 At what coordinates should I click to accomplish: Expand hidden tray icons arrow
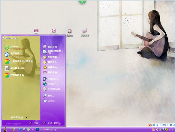coord(157,130)
